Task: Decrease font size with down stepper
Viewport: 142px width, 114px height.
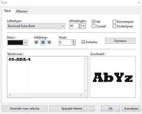Action: (x=80, y=27)
